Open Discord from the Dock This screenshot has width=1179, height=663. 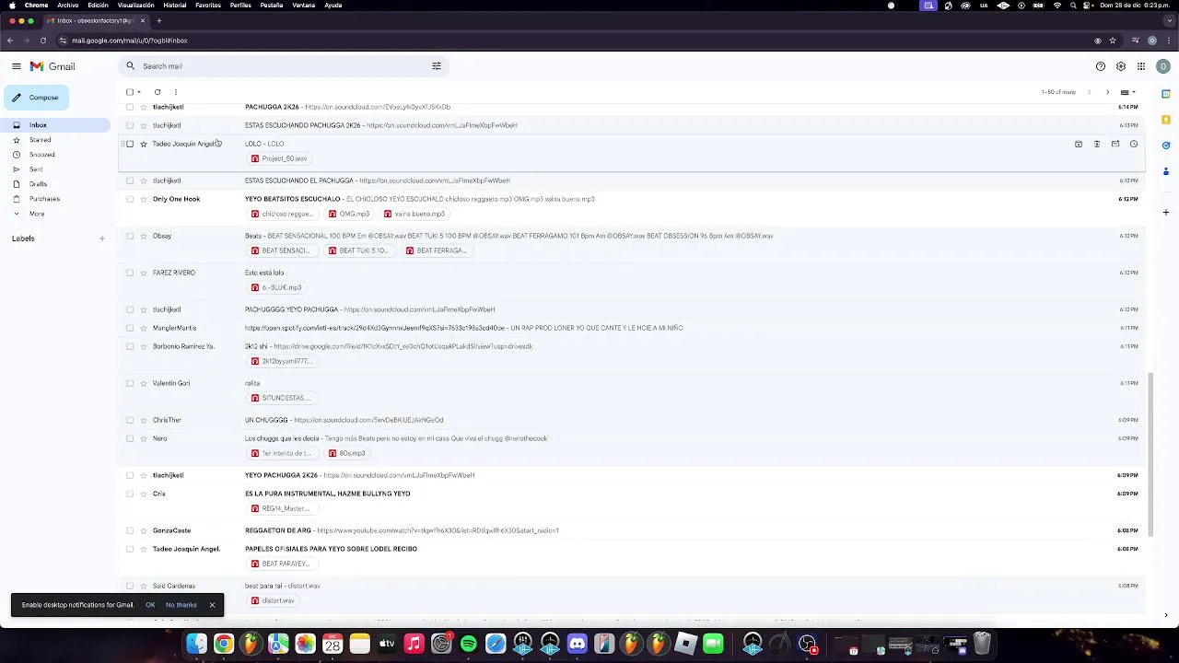[x=577, y=644]
